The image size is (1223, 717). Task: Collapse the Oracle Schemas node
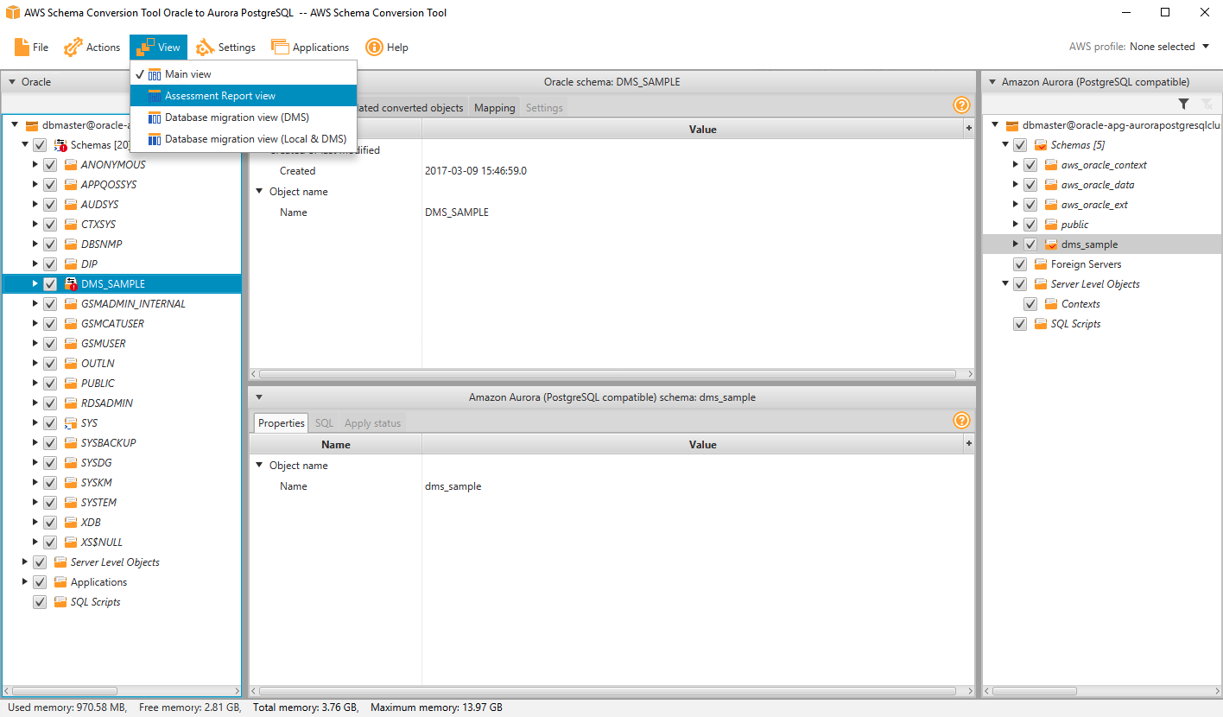25,145
